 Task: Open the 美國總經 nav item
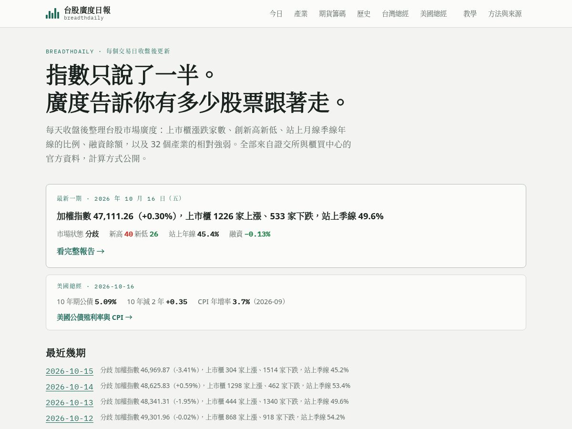click(x=433, y=14)
